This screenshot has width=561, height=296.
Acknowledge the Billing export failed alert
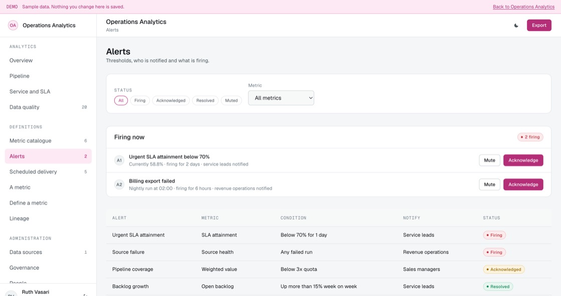coord(523,185)
